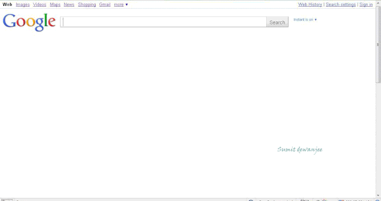
Task: Click the scrollbar up arrow
Action: click(x=378, y=3)
